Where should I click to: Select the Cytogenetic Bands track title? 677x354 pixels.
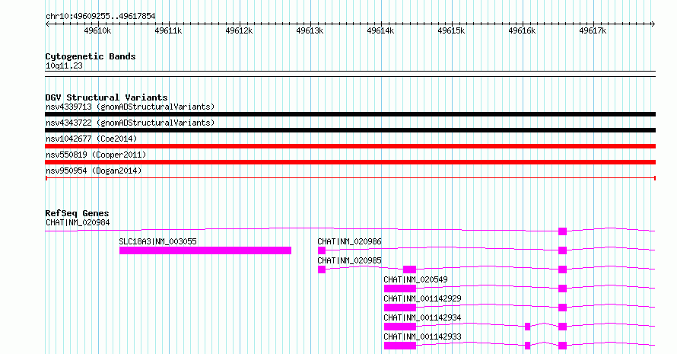(x=91, y=56)
